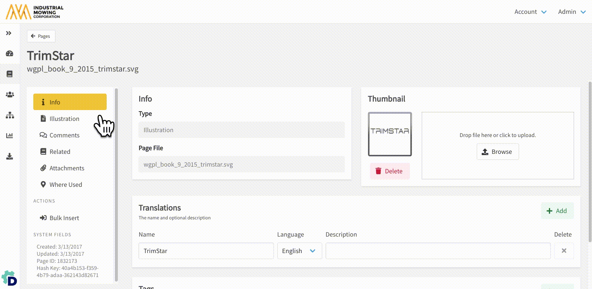
Task: Open the bar chart reports icon
Action: click(x=10, y=136)
